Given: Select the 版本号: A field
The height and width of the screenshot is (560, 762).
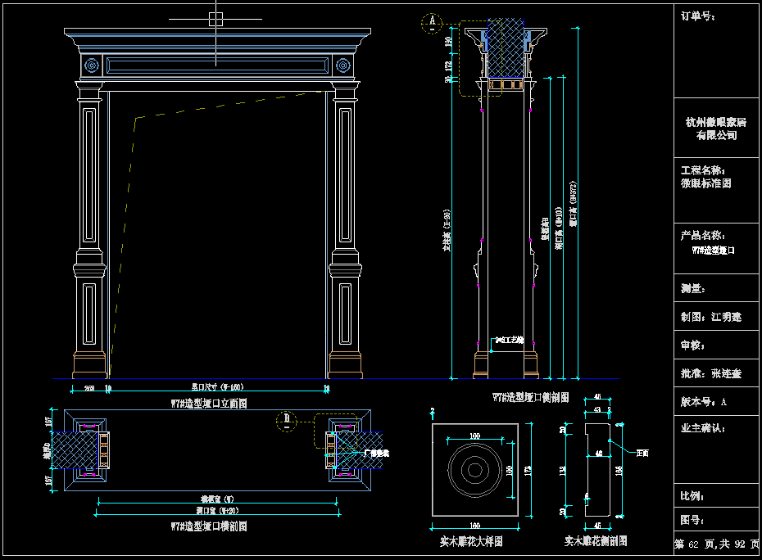Looking at the screenshot, I should click(704, 402).
